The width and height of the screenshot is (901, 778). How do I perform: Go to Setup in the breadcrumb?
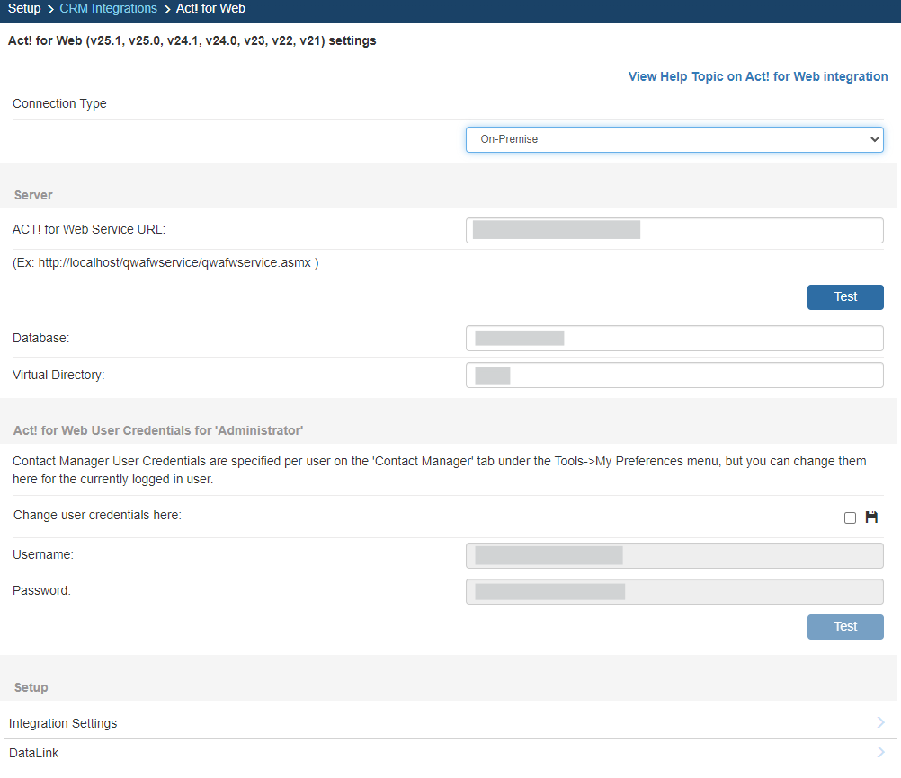coord(24,9)
